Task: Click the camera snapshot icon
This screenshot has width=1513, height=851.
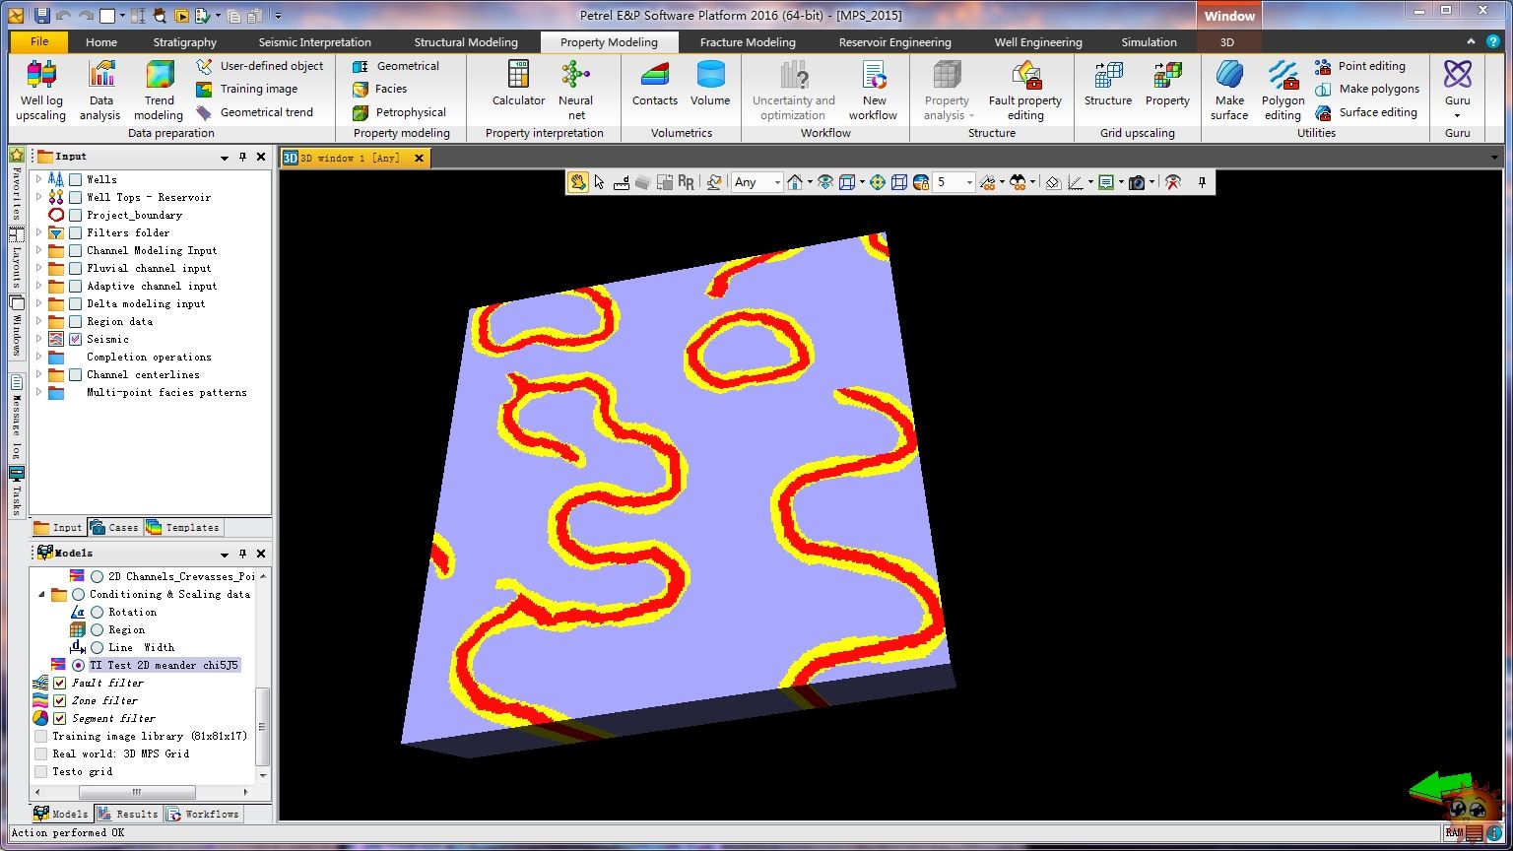Action: pos(1137,182)
